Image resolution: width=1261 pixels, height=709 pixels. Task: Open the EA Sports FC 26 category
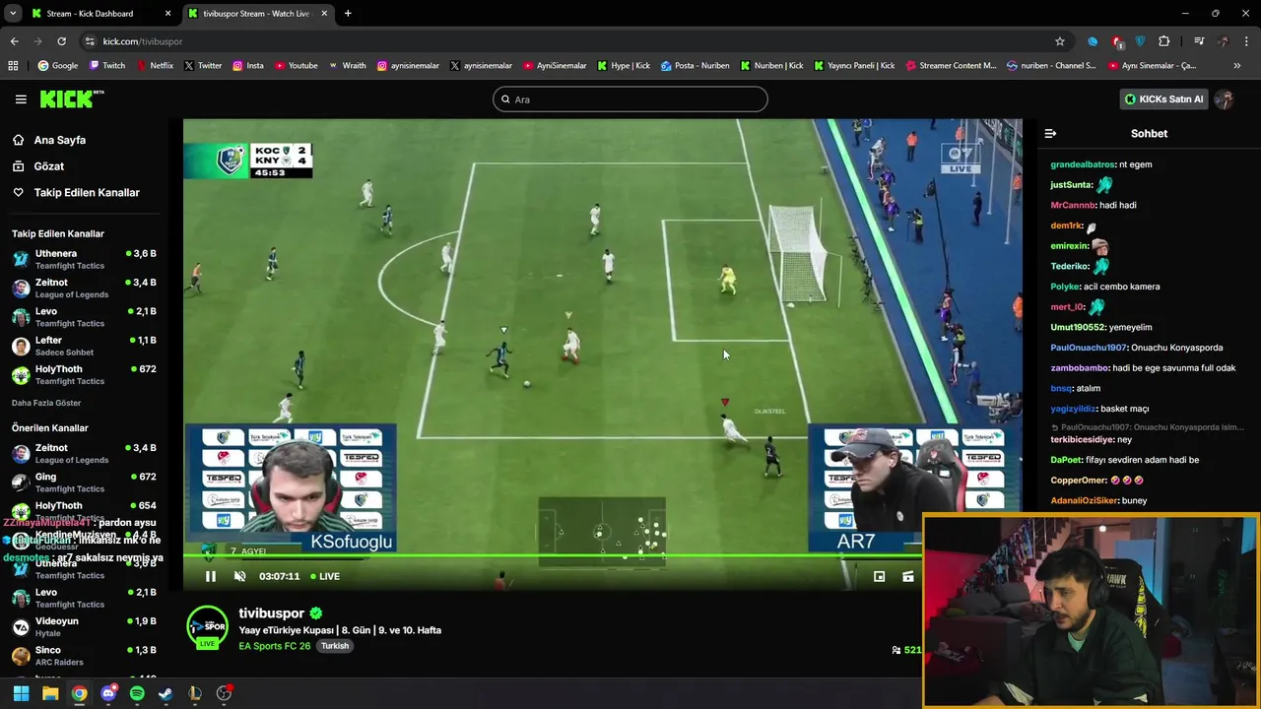pyautogui.click(x=274, y=646)
